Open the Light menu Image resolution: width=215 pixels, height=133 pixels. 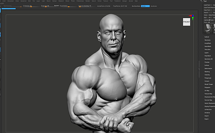pos(43,1)
